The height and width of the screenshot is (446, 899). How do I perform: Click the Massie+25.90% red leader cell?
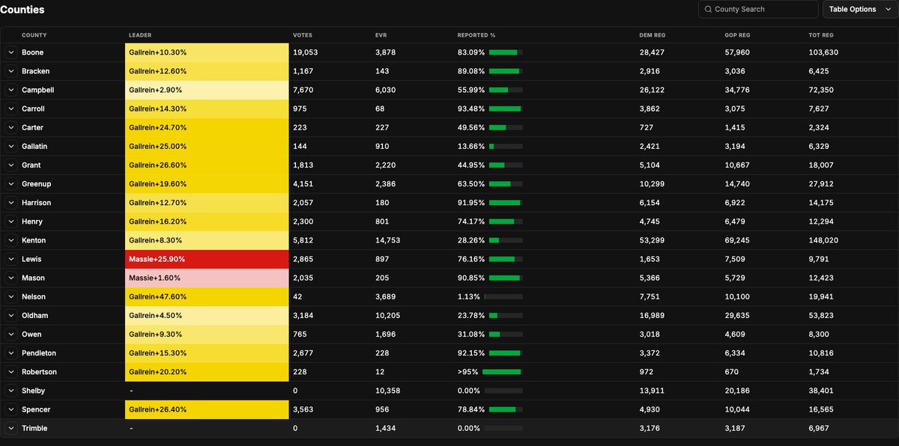207,259
